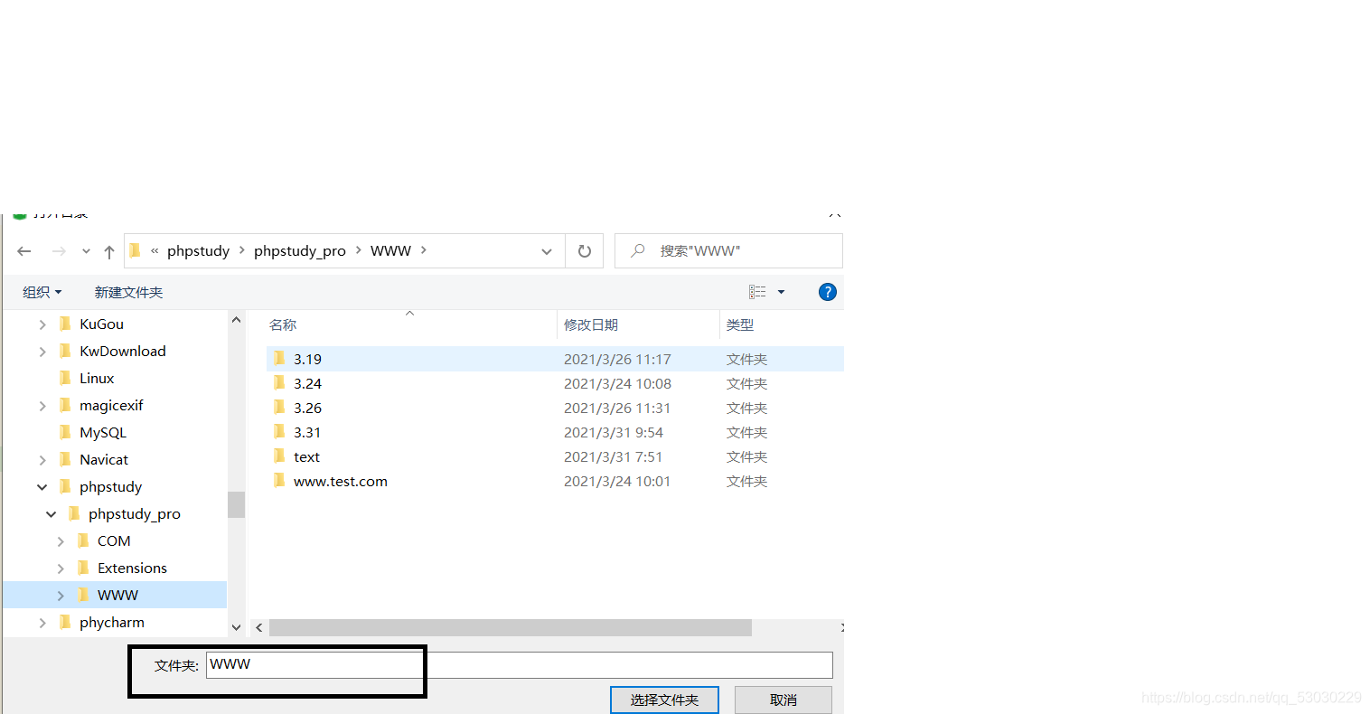Open help via question mark icon
Image resolution: width=1370 pixels, height=714 pixels.
point(827,292)
